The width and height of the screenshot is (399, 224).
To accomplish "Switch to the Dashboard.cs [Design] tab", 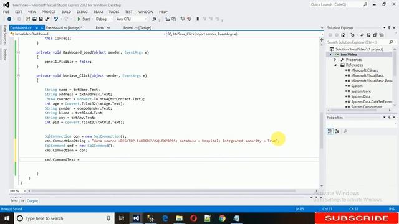I will point(64,28).
